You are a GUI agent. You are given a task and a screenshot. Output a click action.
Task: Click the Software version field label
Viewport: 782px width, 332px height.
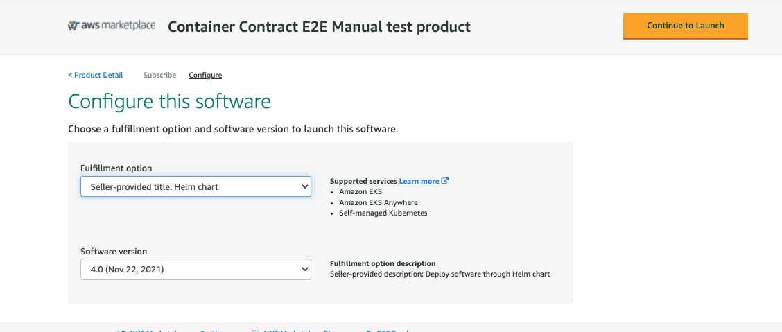click(x=114, y=252)
